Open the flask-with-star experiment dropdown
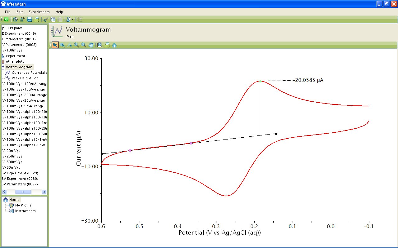The image size is (398, 248). [70, 19]
